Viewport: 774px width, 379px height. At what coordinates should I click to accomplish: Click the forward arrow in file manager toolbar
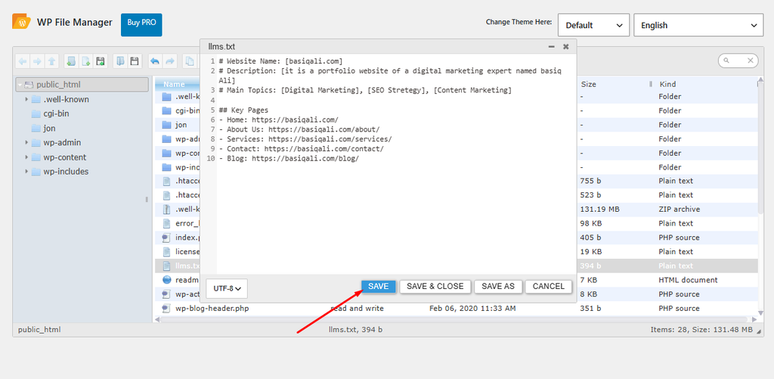[x=37, y=61]
